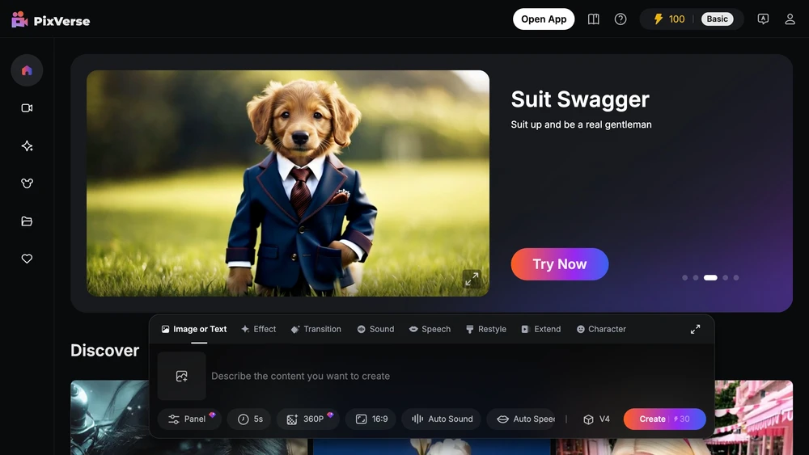Viewport: 809px width, 455px height.
Task: Open the help question mark icon
Action: click(621, 19)
